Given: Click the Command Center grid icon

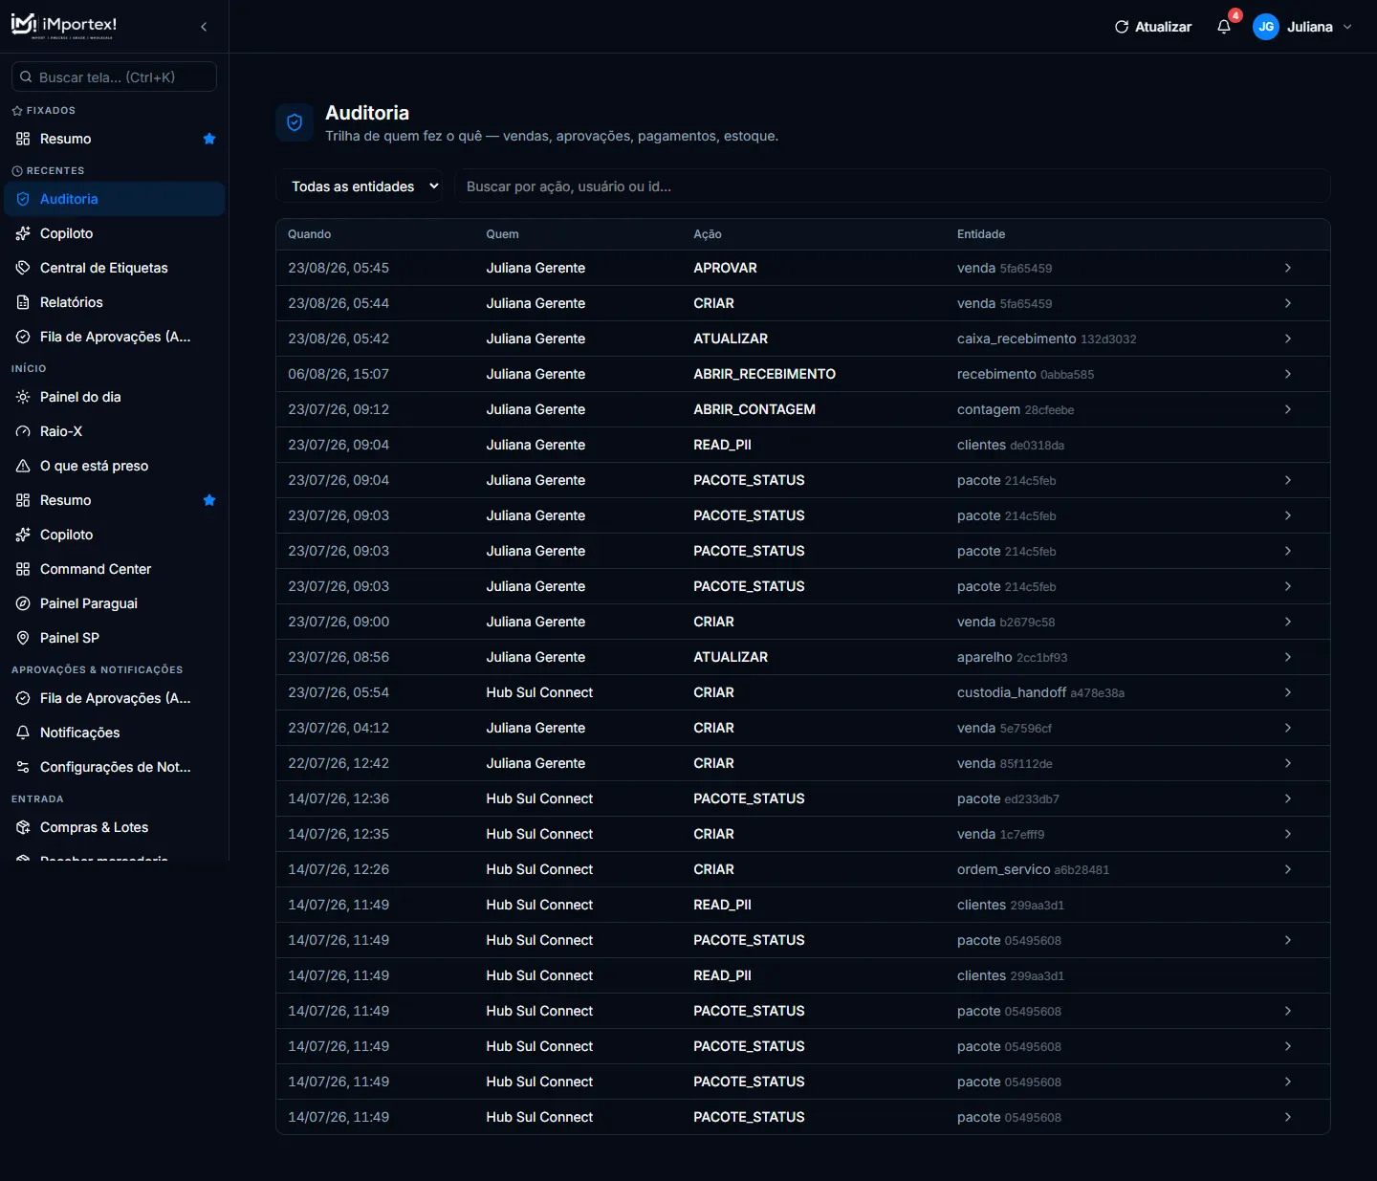Looking at the screenshot, I should coord(23,569).
